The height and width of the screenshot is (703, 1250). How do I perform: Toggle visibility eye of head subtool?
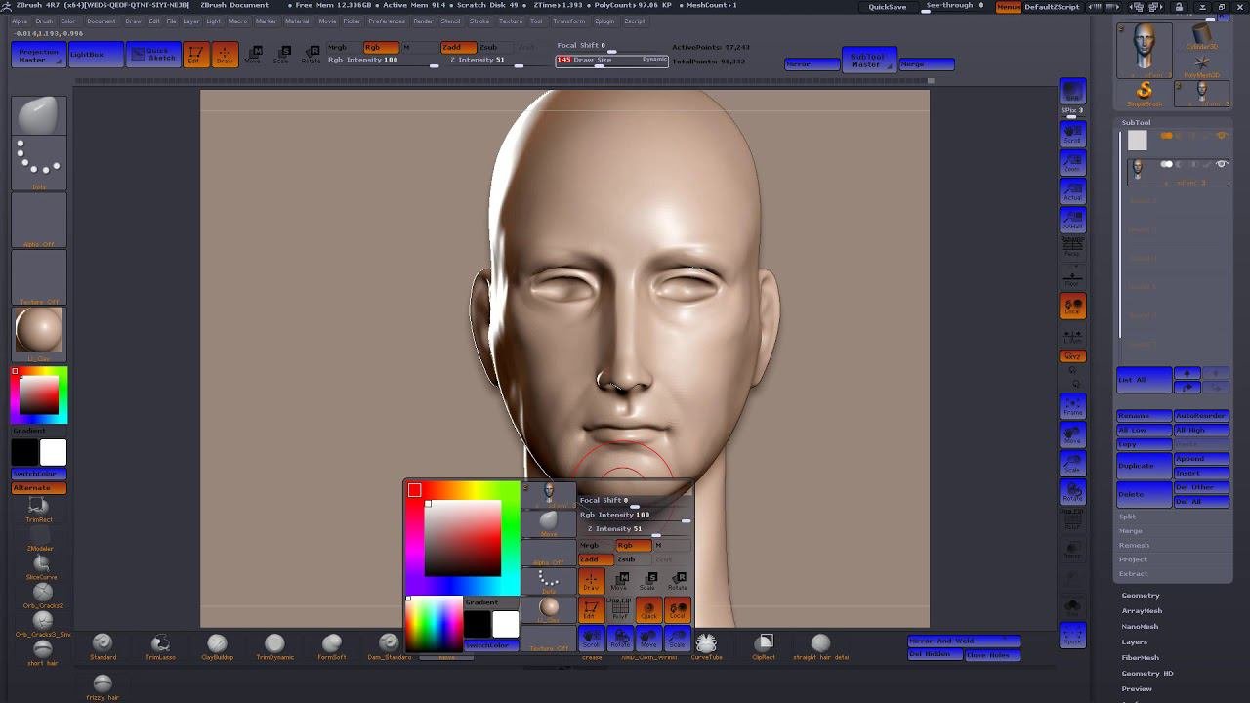pyautogui.click(x=1221, y=164)
